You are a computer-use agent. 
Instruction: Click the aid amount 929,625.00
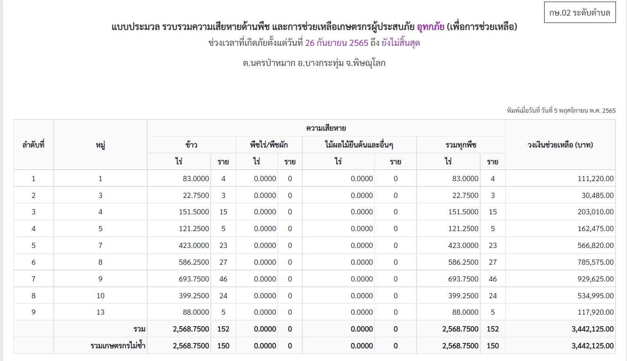click(595, 279)
